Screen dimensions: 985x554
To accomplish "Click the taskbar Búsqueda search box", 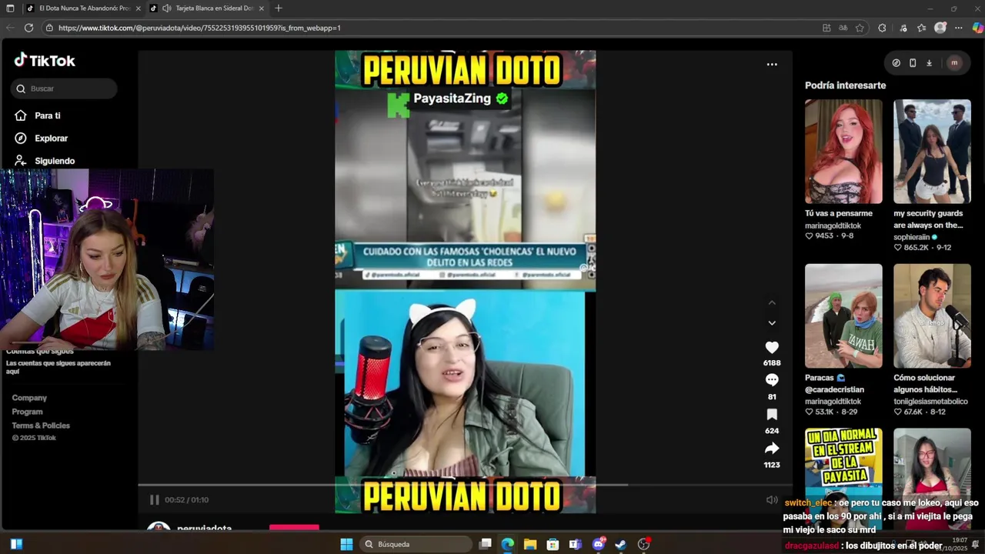I will coord(416,544).
